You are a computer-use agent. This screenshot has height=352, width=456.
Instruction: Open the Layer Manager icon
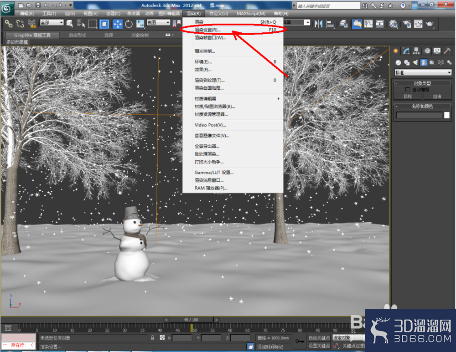344,24
